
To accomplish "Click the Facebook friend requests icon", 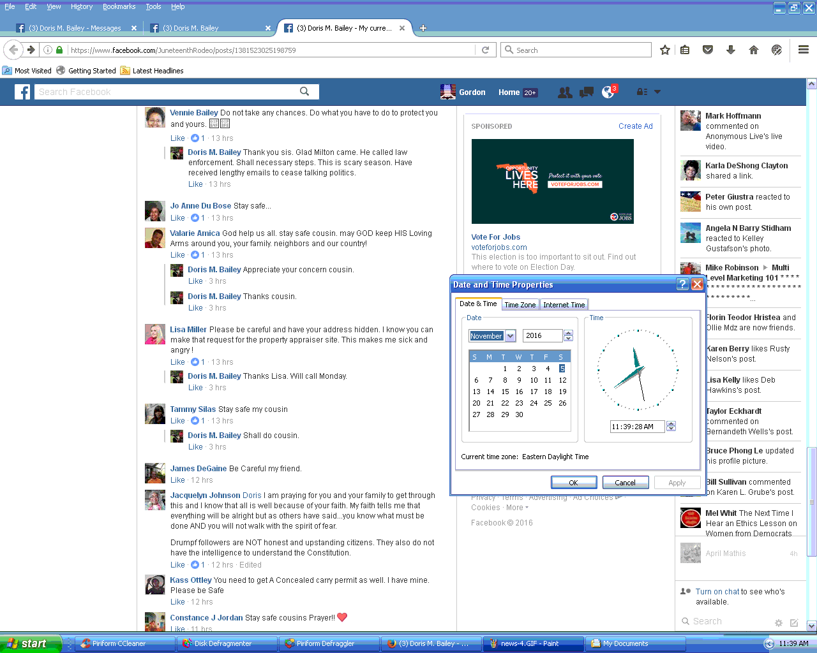I will click(564, 92).
